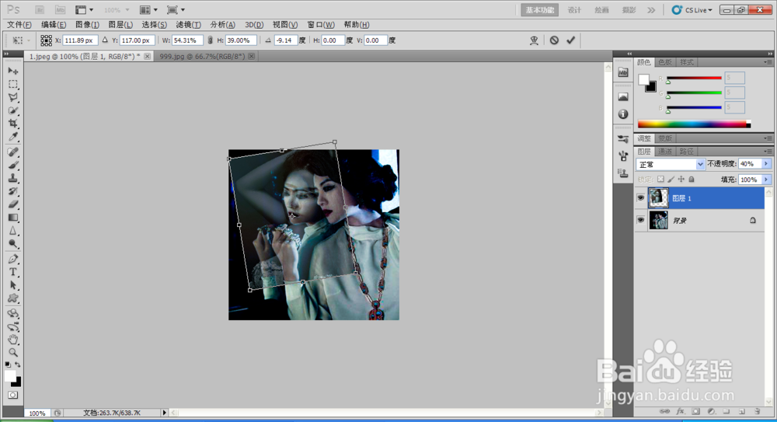Select the Custom Shape tool

coord(13,298)
